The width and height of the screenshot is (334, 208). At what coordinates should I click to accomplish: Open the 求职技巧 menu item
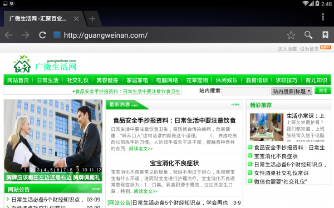coord(286,80)
